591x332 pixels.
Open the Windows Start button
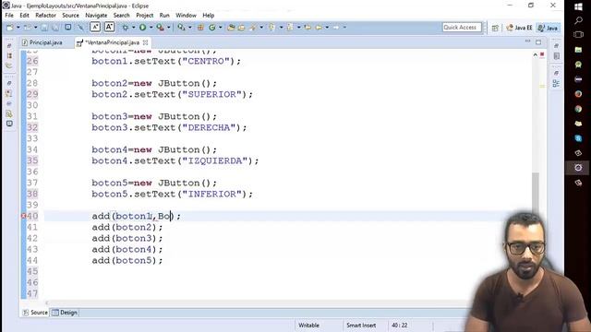(x=578, y=6)
